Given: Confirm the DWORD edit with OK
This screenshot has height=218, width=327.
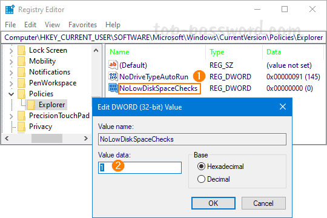Looking at the screenshot, I should point(213,203).
